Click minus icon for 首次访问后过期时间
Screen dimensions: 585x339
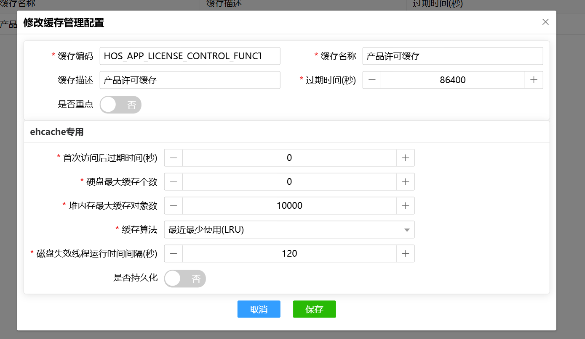(174, 158)
